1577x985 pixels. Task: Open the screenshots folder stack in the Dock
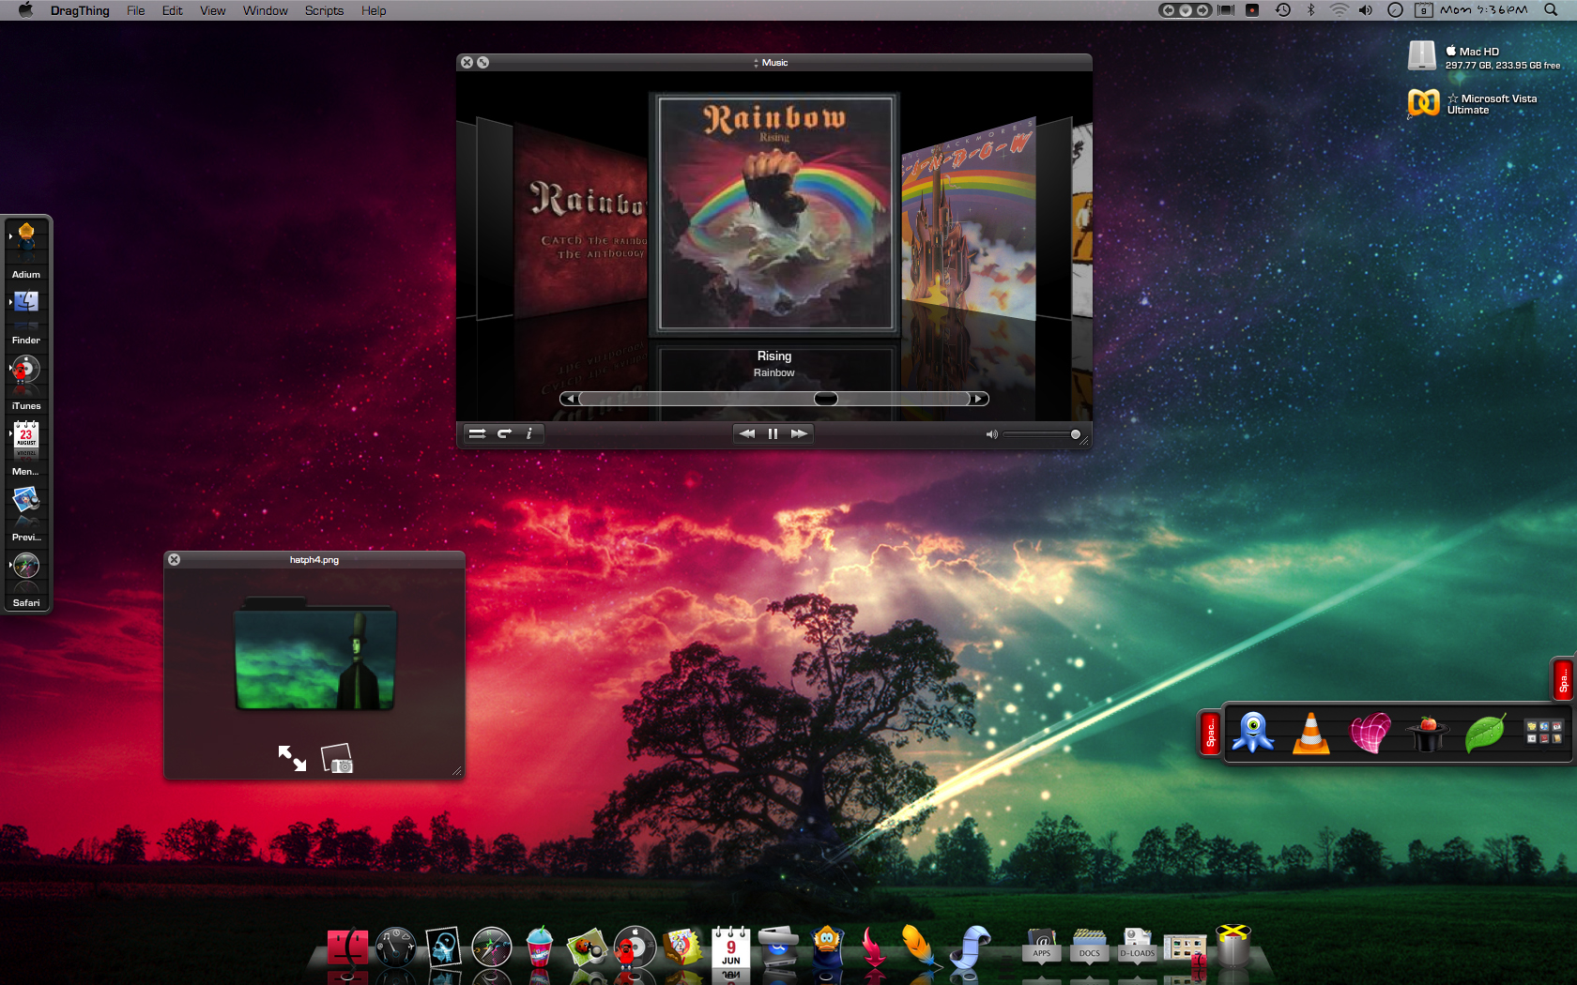1186,947
